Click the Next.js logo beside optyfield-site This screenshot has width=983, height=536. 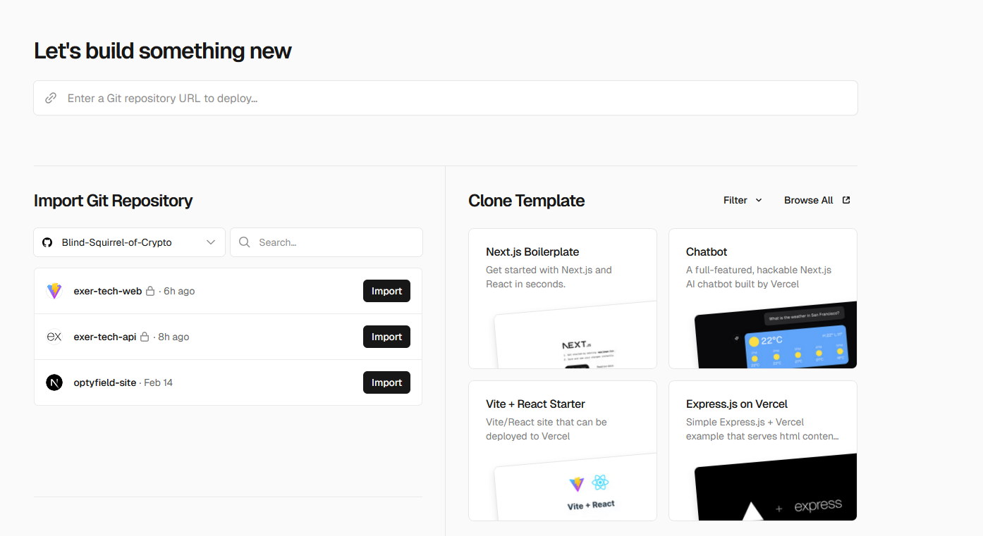[x=54, y=382]
